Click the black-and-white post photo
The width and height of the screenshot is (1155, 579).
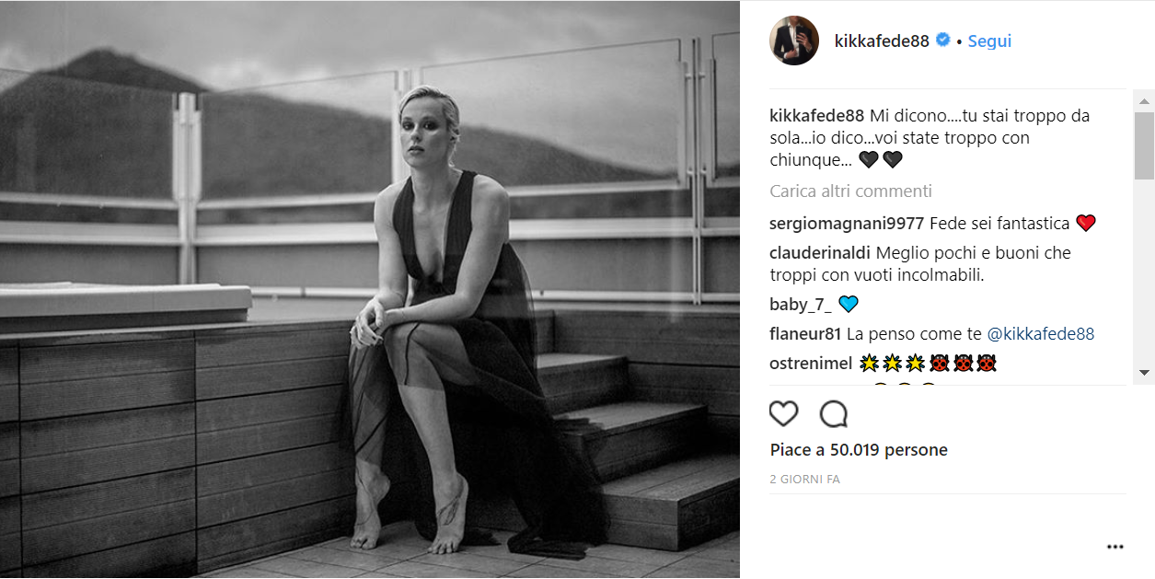(370, 289)
